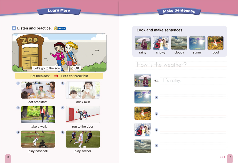Click the word 'rainy' under its picture

[x=143, y=52]
